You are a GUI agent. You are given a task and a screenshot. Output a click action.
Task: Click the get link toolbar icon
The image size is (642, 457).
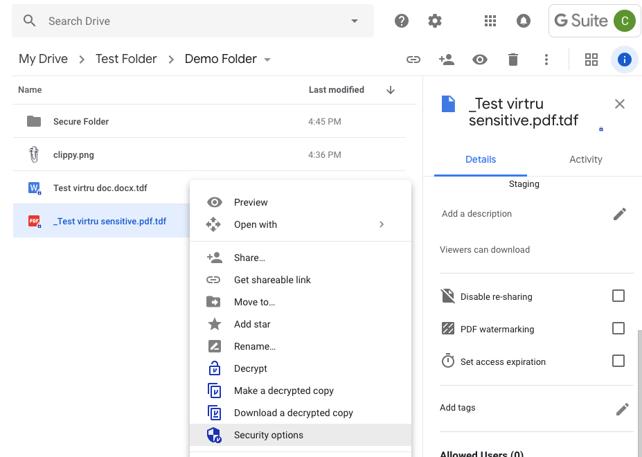(x=413, y=60)
